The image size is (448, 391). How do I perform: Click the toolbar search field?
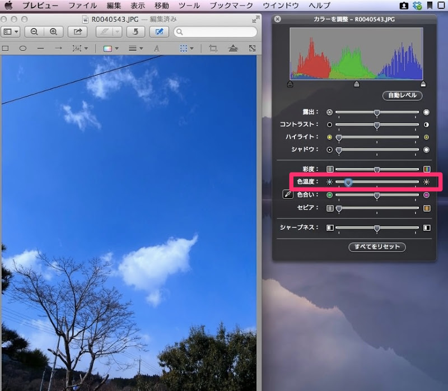[x=216, y=32]
